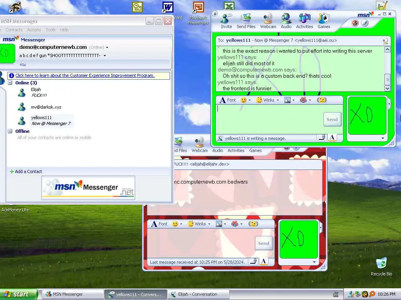Click Invite icon in yellows111 conversation
The width and height of the screenshot is (401, 300).
coord(226,21)
